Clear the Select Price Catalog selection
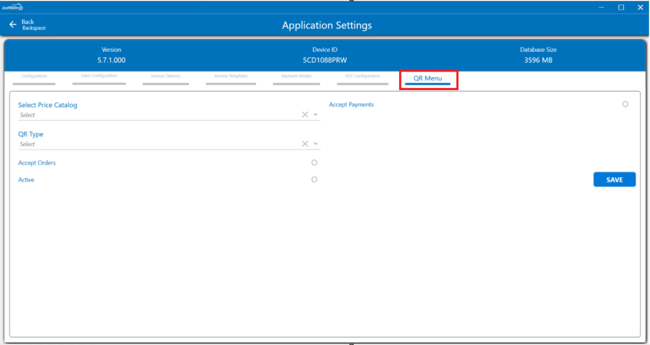 (305, 115)
